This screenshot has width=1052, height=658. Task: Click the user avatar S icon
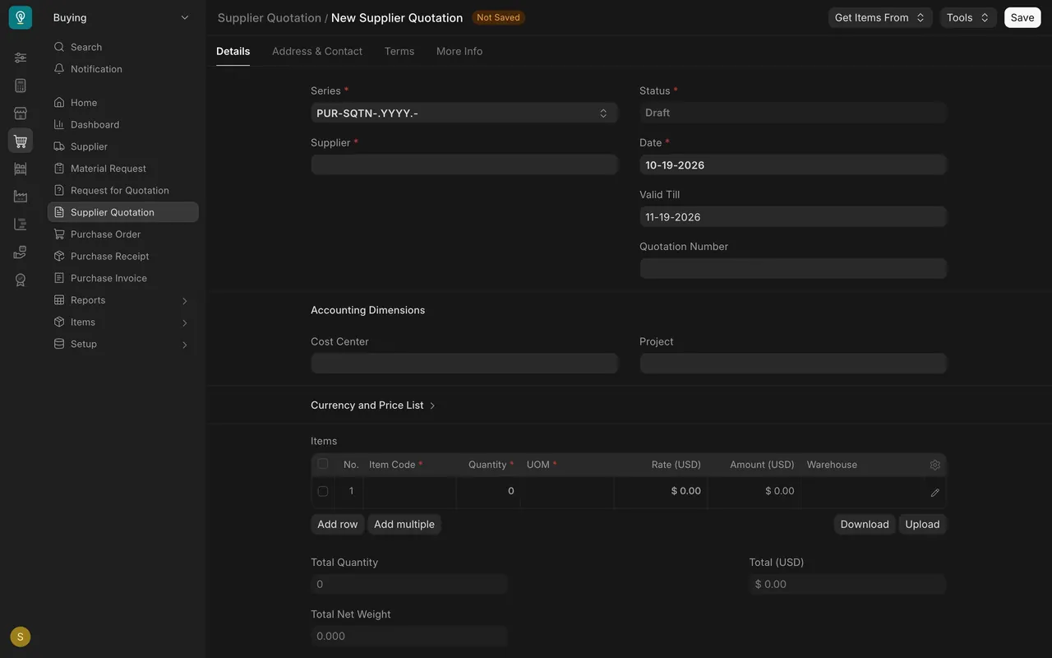[21, 637]
